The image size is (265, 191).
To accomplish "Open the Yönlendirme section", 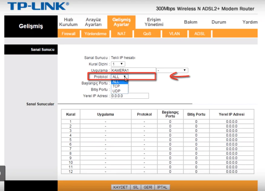I will [x=95, y=34].
